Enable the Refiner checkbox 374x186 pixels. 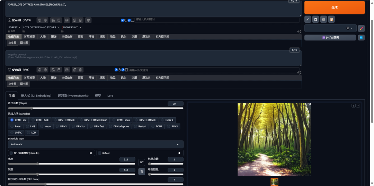coord(100,153)
